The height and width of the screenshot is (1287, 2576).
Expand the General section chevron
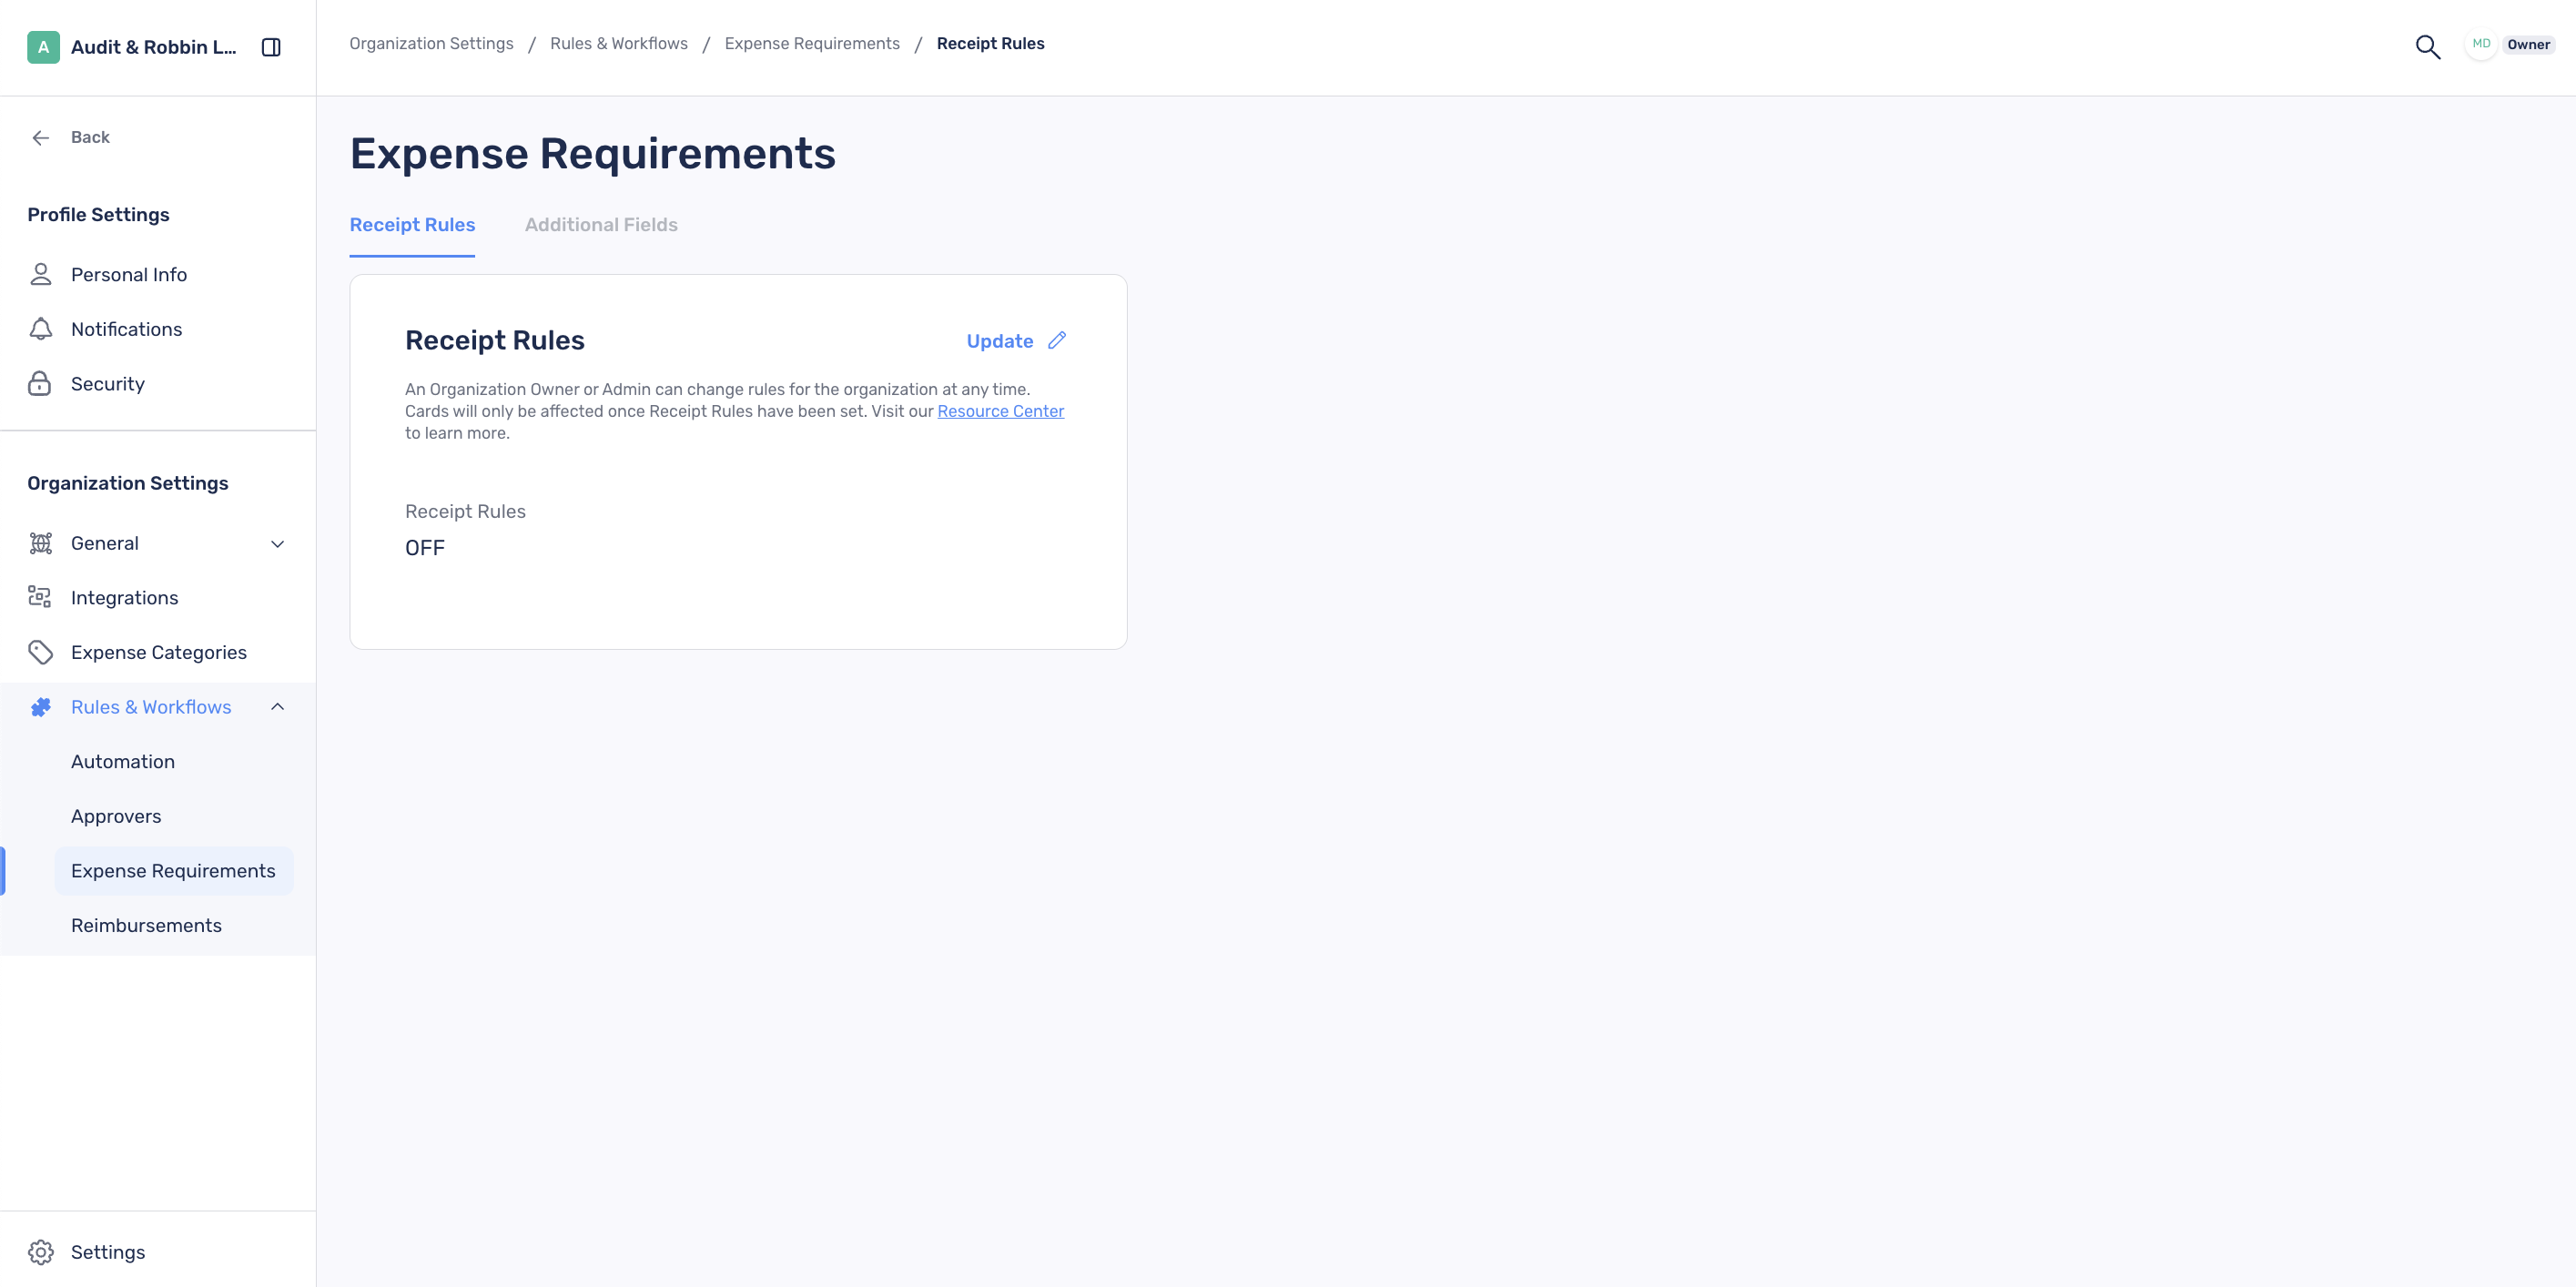point(278,544)
